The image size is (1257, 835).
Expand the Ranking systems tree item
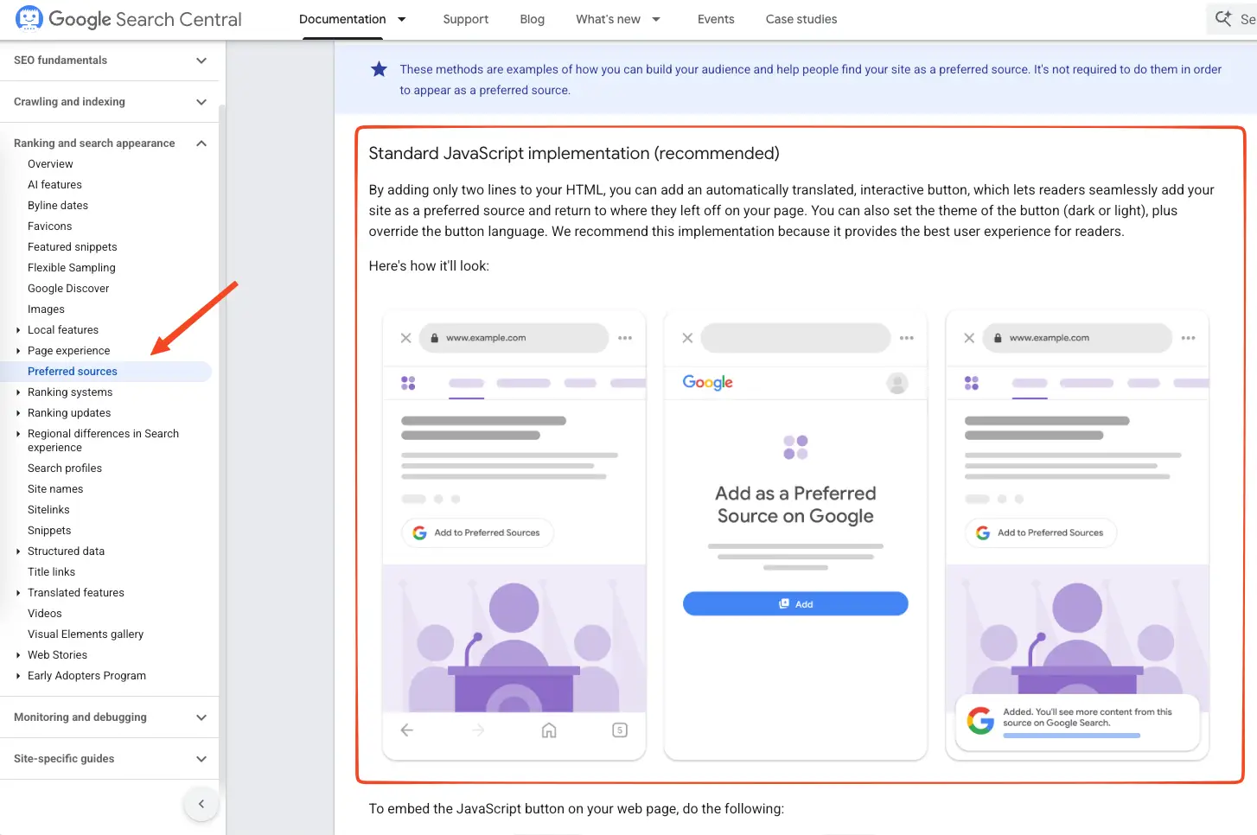pos(18,392)
